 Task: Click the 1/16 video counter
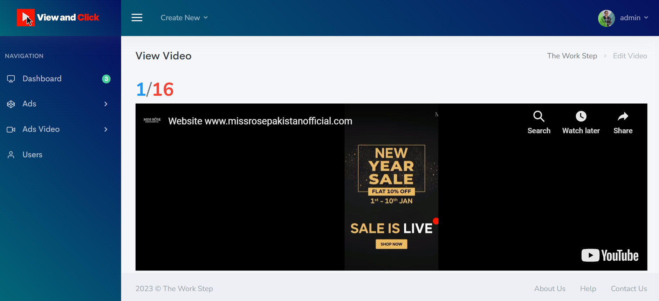(155, 89)
